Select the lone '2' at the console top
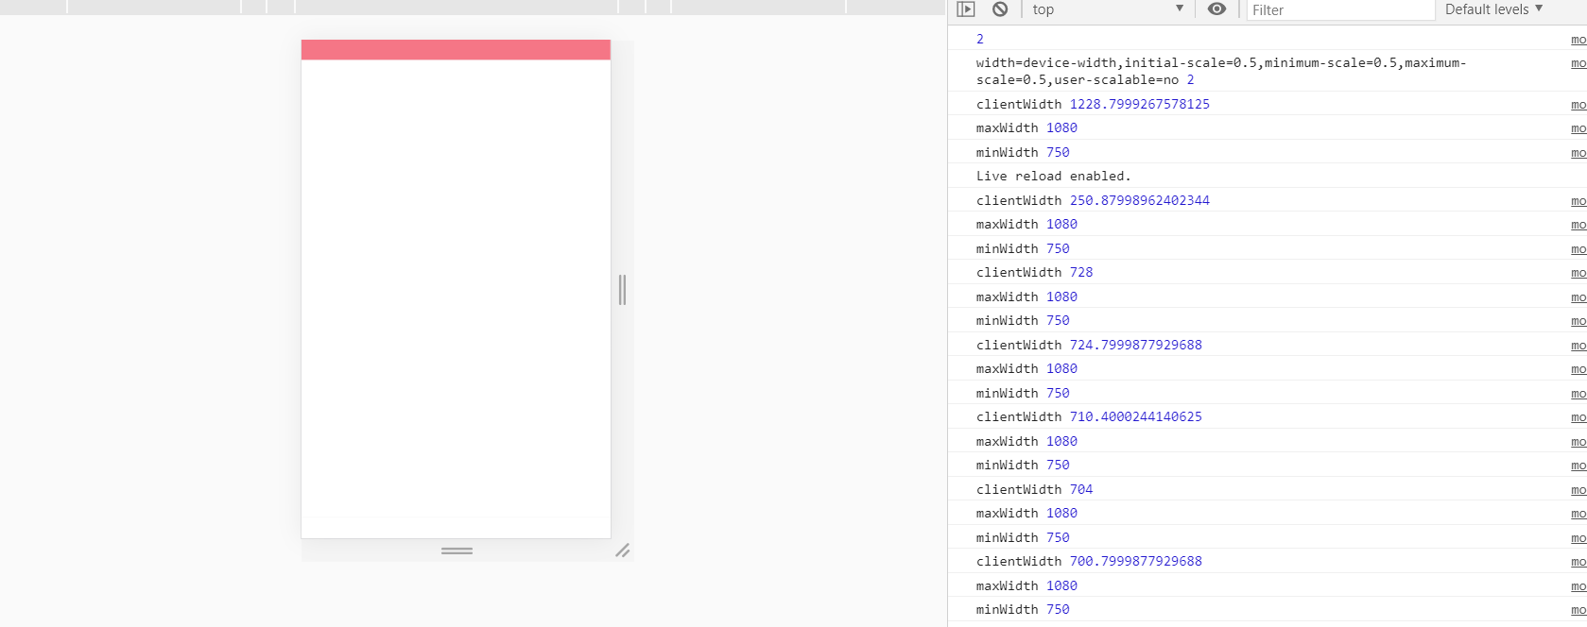Image resolution: width=1587 pixels, height=627 pixels. click(980, 40)
